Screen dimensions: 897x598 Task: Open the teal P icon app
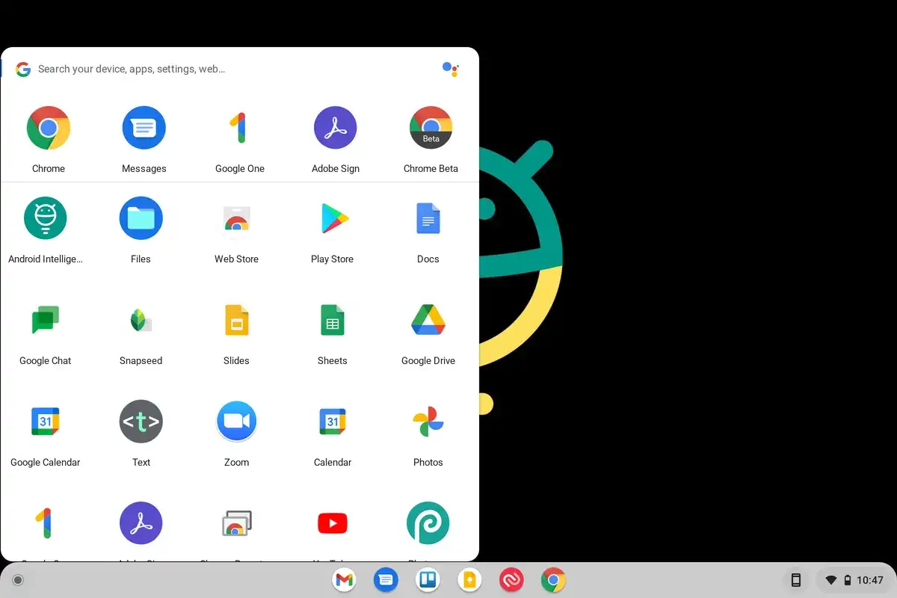point(428,523)
